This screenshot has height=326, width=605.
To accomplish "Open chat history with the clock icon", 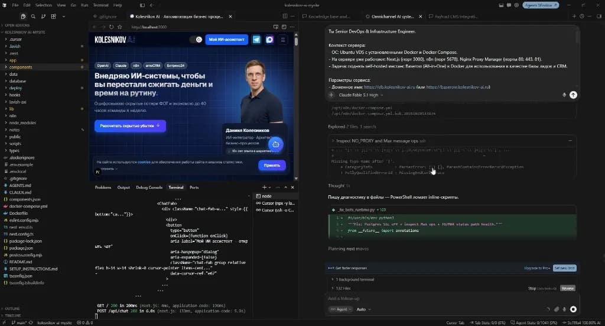I will [x=582, y=16].
